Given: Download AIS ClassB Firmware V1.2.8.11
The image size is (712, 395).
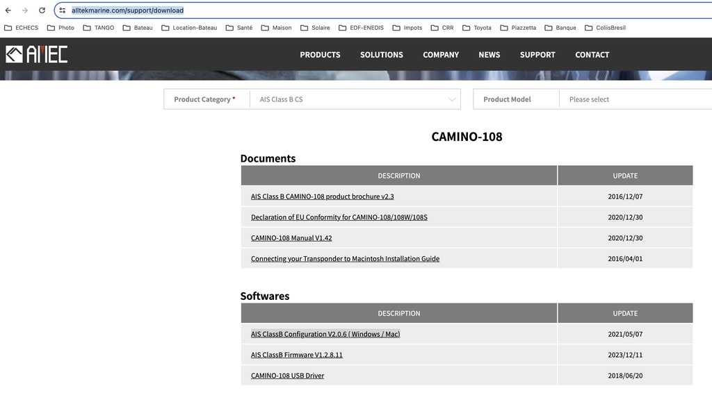Looking at the screenshot, I should [296, 355].
